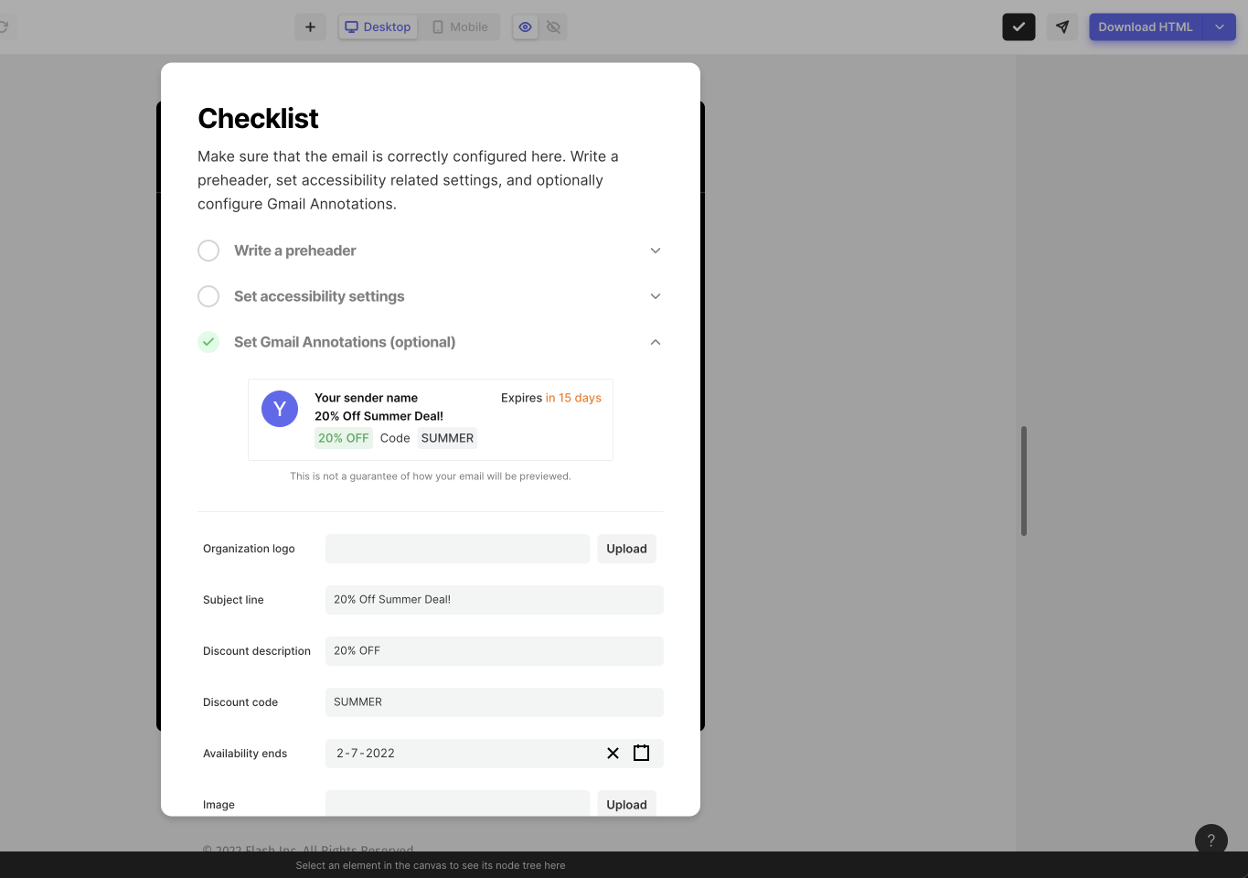
Task: Click Upload next to Organization logo
Action: click(626, 548)
